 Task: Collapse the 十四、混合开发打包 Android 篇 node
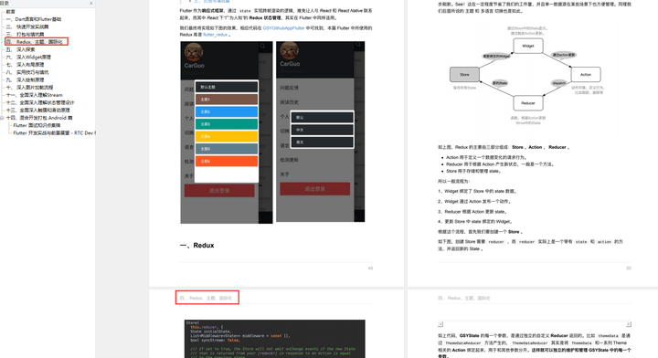click(x=2, y=118)
